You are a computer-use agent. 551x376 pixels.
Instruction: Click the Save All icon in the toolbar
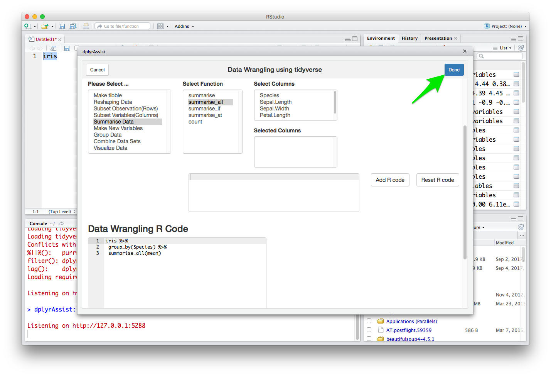[73, 26]
